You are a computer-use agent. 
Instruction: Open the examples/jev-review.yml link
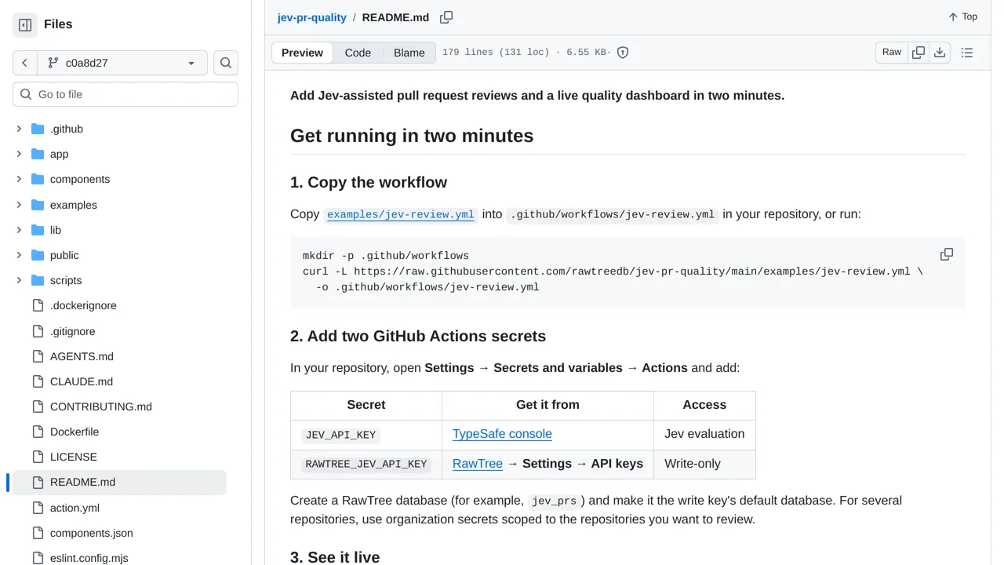[x=401, y=214]
